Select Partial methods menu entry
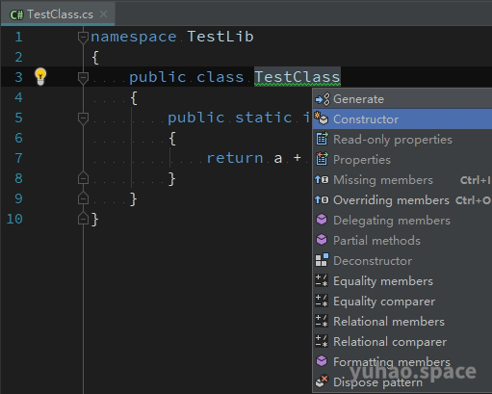 coord(402,241)
